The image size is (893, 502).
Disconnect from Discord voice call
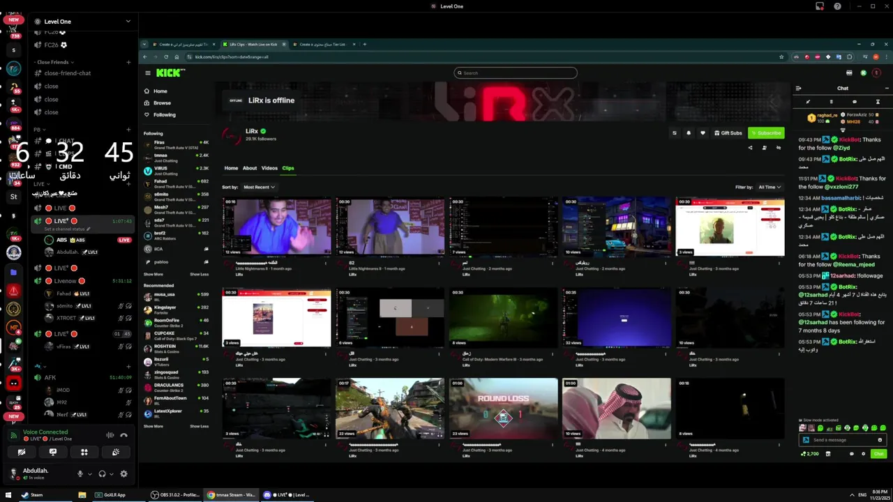(123, 435)
